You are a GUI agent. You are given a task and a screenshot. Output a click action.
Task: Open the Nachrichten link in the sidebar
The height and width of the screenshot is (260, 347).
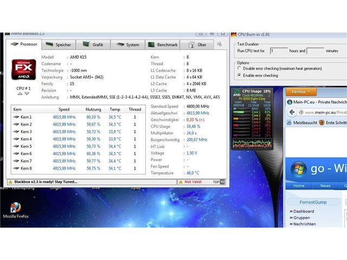304,224
